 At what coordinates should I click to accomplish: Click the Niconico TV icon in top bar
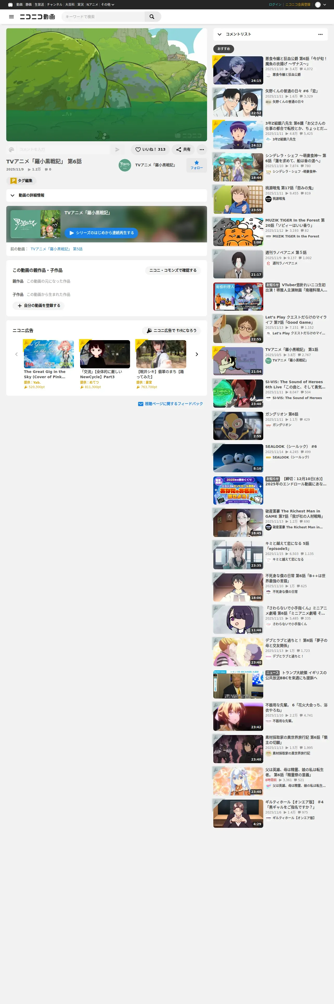tap(10, 5)
